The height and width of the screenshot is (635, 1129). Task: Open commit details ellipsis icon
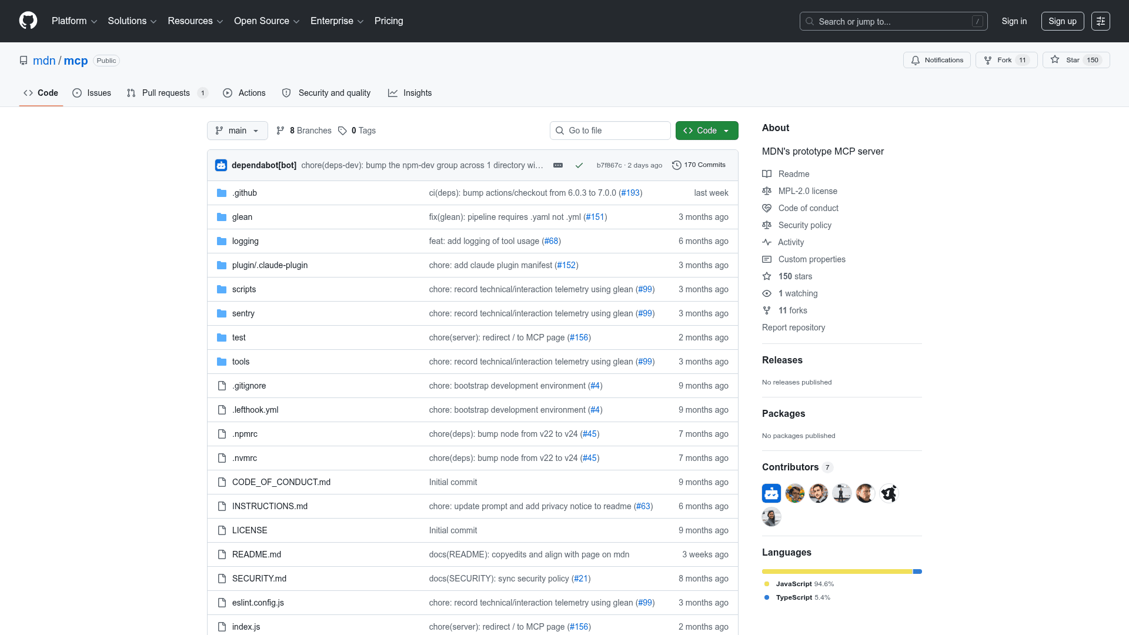coord(558,165)
